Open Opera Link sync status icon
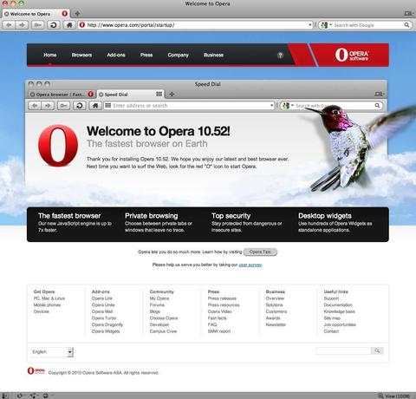Screen dimensions: 416x399 point(20,396)
